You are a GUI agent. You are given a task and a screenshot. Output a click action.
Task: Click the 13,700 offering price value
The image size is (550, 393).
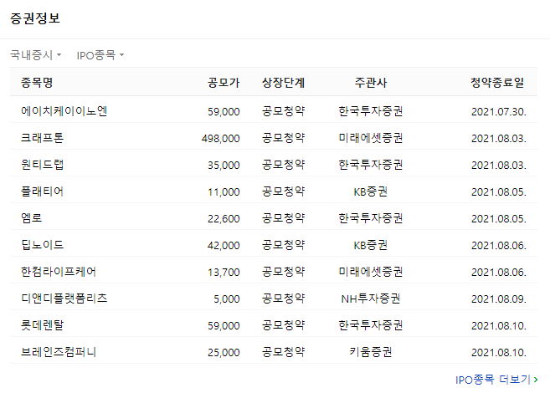(224, 272)
